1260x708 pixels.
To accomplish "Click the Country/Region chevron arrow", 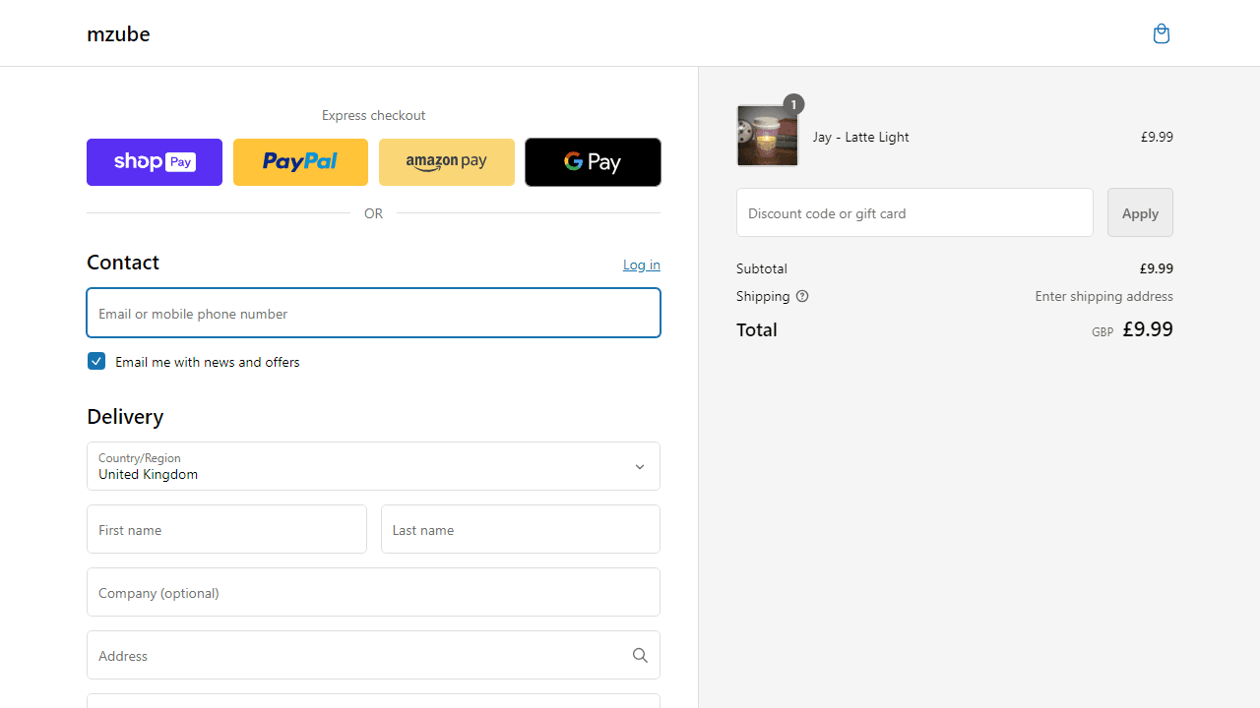I will (640, 467).
